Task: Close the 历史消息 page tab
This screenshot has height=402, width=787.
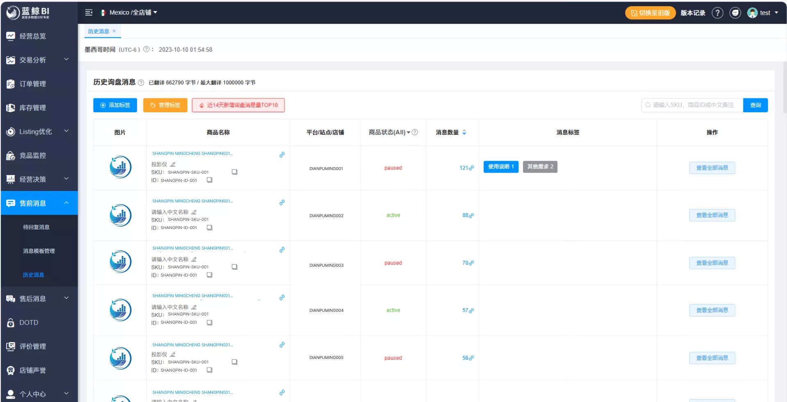Action: click(x=114, y=31)
